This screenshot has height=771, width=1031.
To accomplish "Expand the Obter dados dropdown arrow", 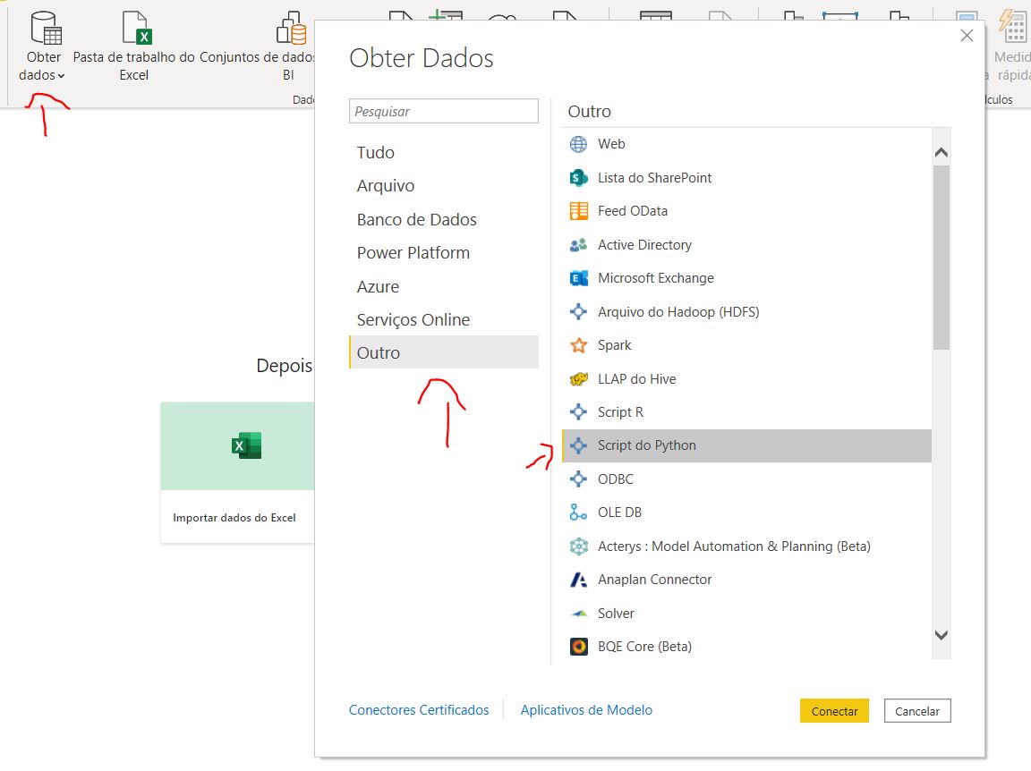I will [x=61, y=76].
